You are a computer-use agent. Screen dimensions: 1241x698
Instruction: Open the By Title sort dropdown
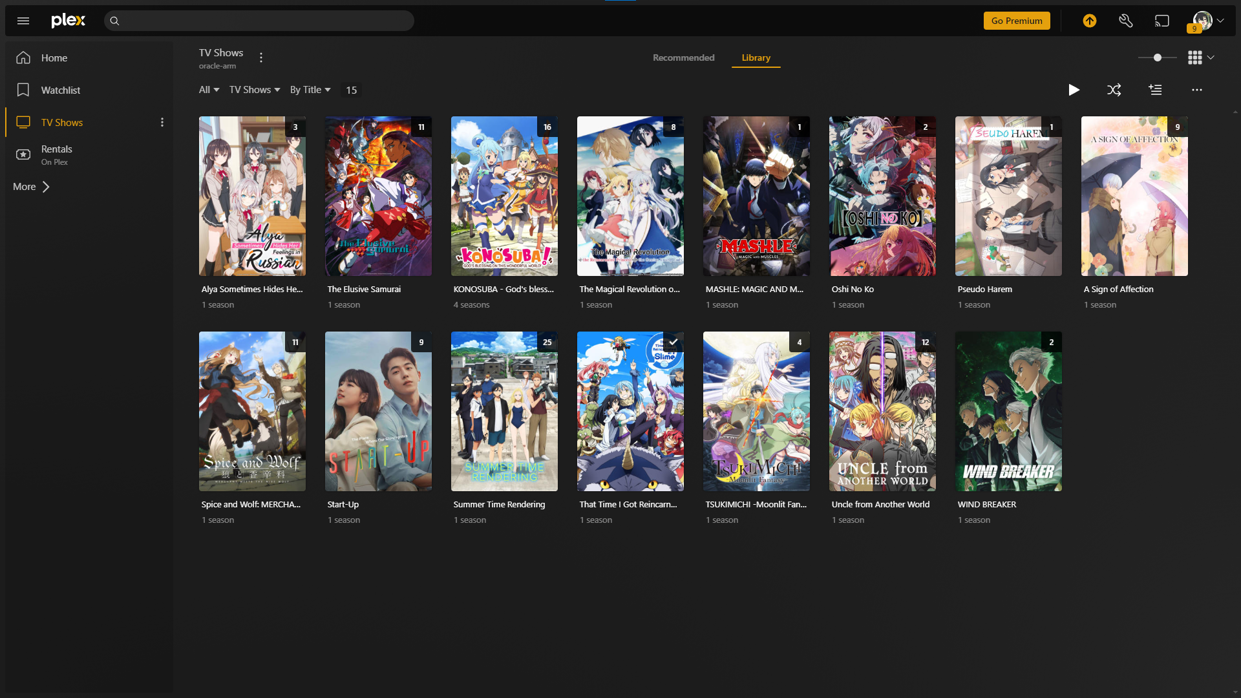[310, 90]
